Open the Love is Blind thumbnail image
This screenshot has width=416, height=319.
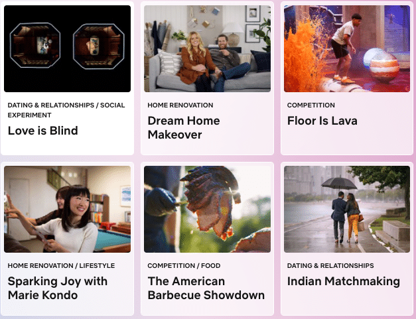coord(67,49)
